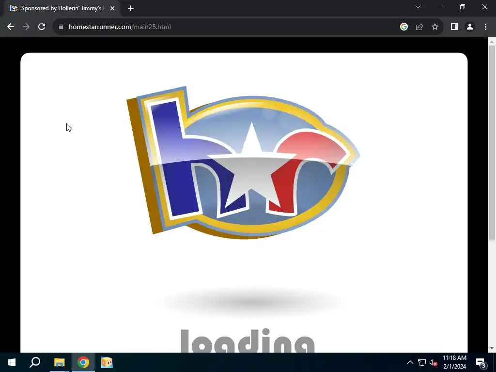Open the clock showing 11:18 AM
Screen dimensions: 496x372
pos(454,362)
